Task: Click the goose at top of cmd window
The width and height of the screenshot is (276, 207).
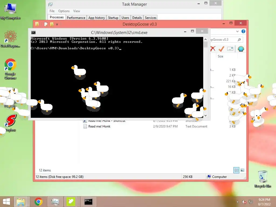Action: (79, 71)
